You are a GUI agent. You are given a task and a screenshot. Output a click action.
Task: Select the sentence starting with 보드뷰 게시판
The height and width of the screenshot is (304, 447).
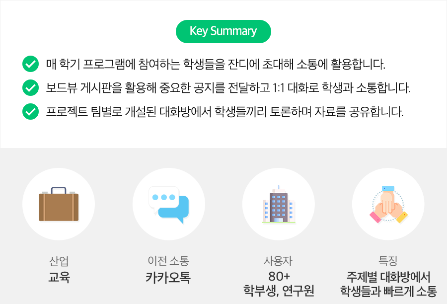tap(228, 88)
